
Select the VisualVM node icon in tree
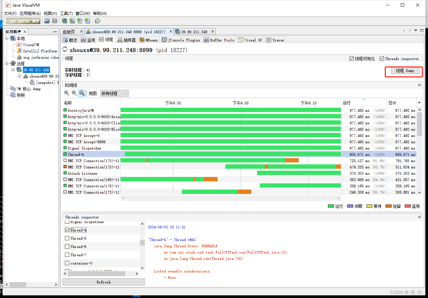19,45
